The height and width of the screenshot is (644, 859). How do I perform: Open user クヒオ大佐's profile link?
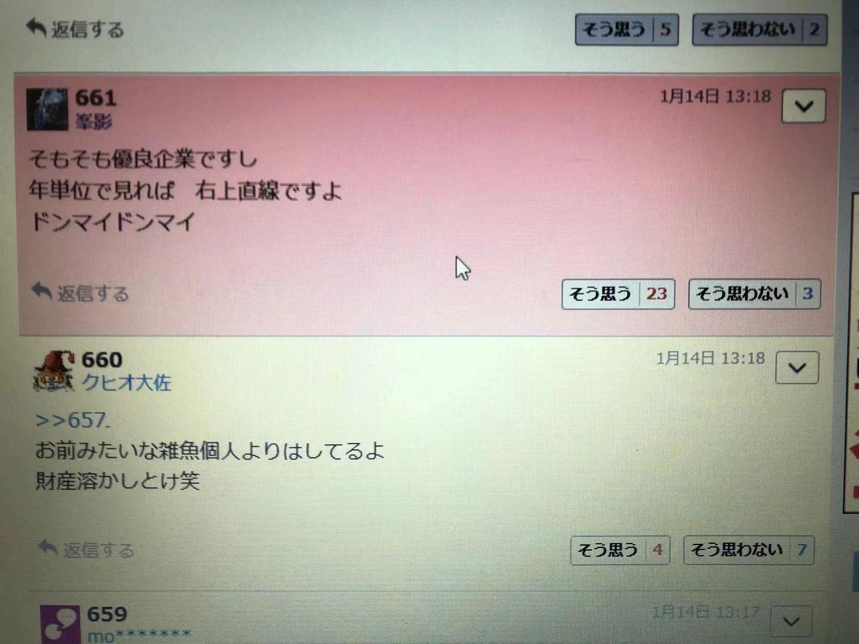tap(126, 382)
